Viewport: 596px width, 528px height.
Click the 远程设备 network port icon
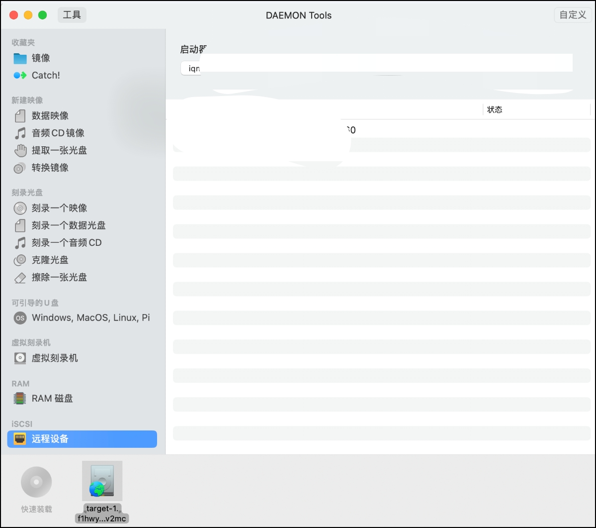pos(20,439)
